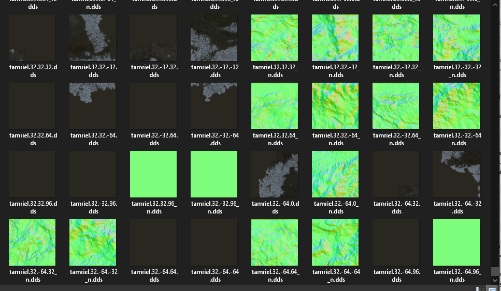The height and width of the screenshot is (291, 501).
Task: Select the tamriel.32.32.32.dds thumbnail
Action: (32, 38)
